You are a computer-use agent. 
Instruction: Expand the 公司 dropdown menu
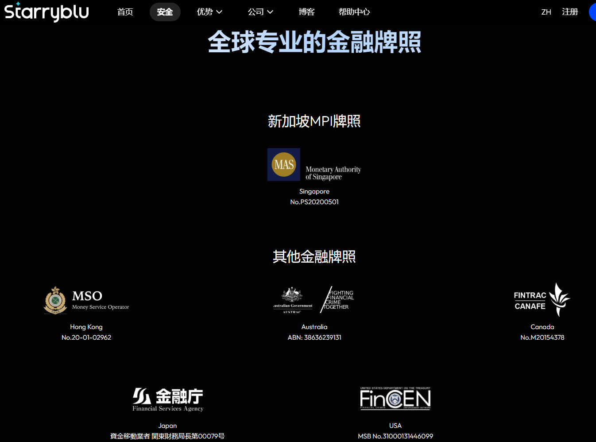[x=260, y=12]
